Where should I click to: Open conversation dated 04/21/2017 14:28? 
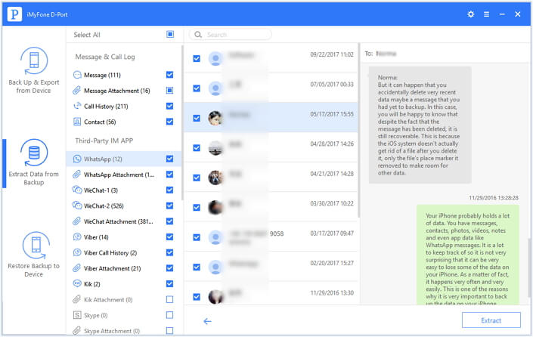tap(271, 178)
